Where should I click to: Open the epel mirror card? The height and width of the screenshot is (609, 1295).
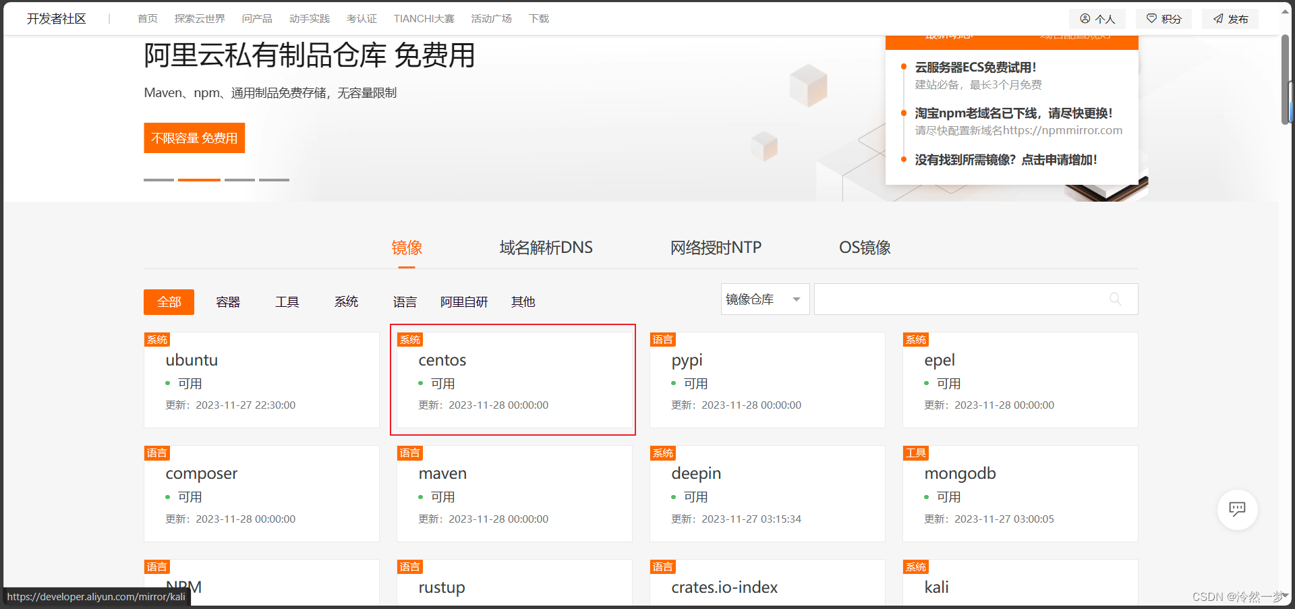(x=1020, y=380)
